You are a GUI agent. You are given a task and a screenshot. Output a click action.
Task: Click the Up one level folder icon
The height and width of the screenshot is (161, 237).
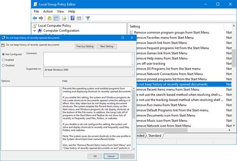pyautogui.click(x=49, y=18)
